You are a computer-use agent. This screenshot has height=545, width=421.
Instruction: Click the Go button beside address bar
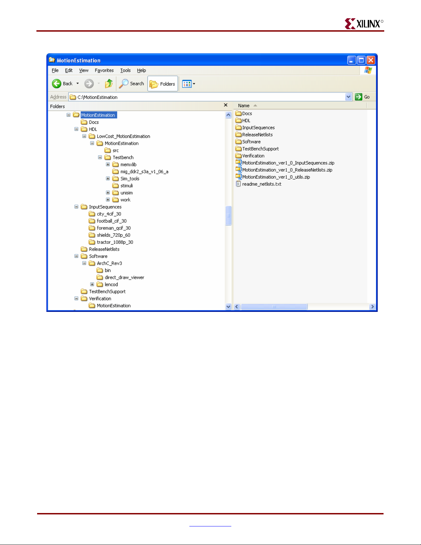point(362,97)
